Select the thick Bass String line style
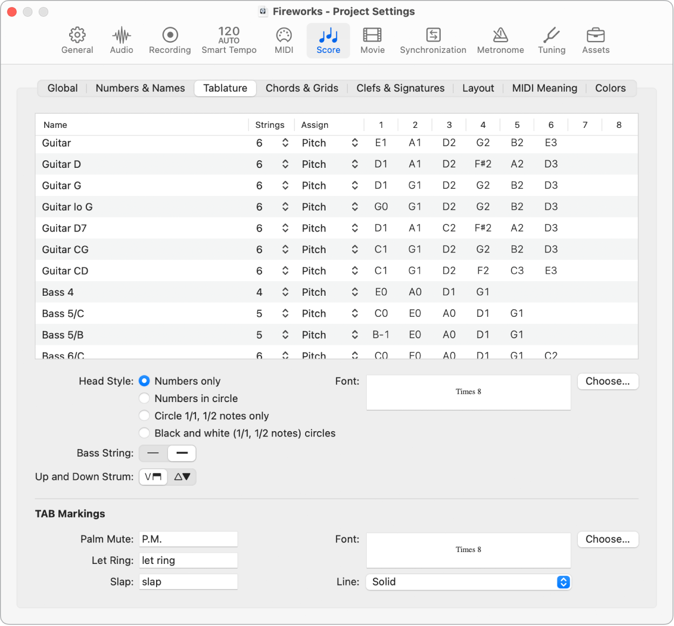Image resolution: width=674 pixels, height=626 pixels. 181,453
